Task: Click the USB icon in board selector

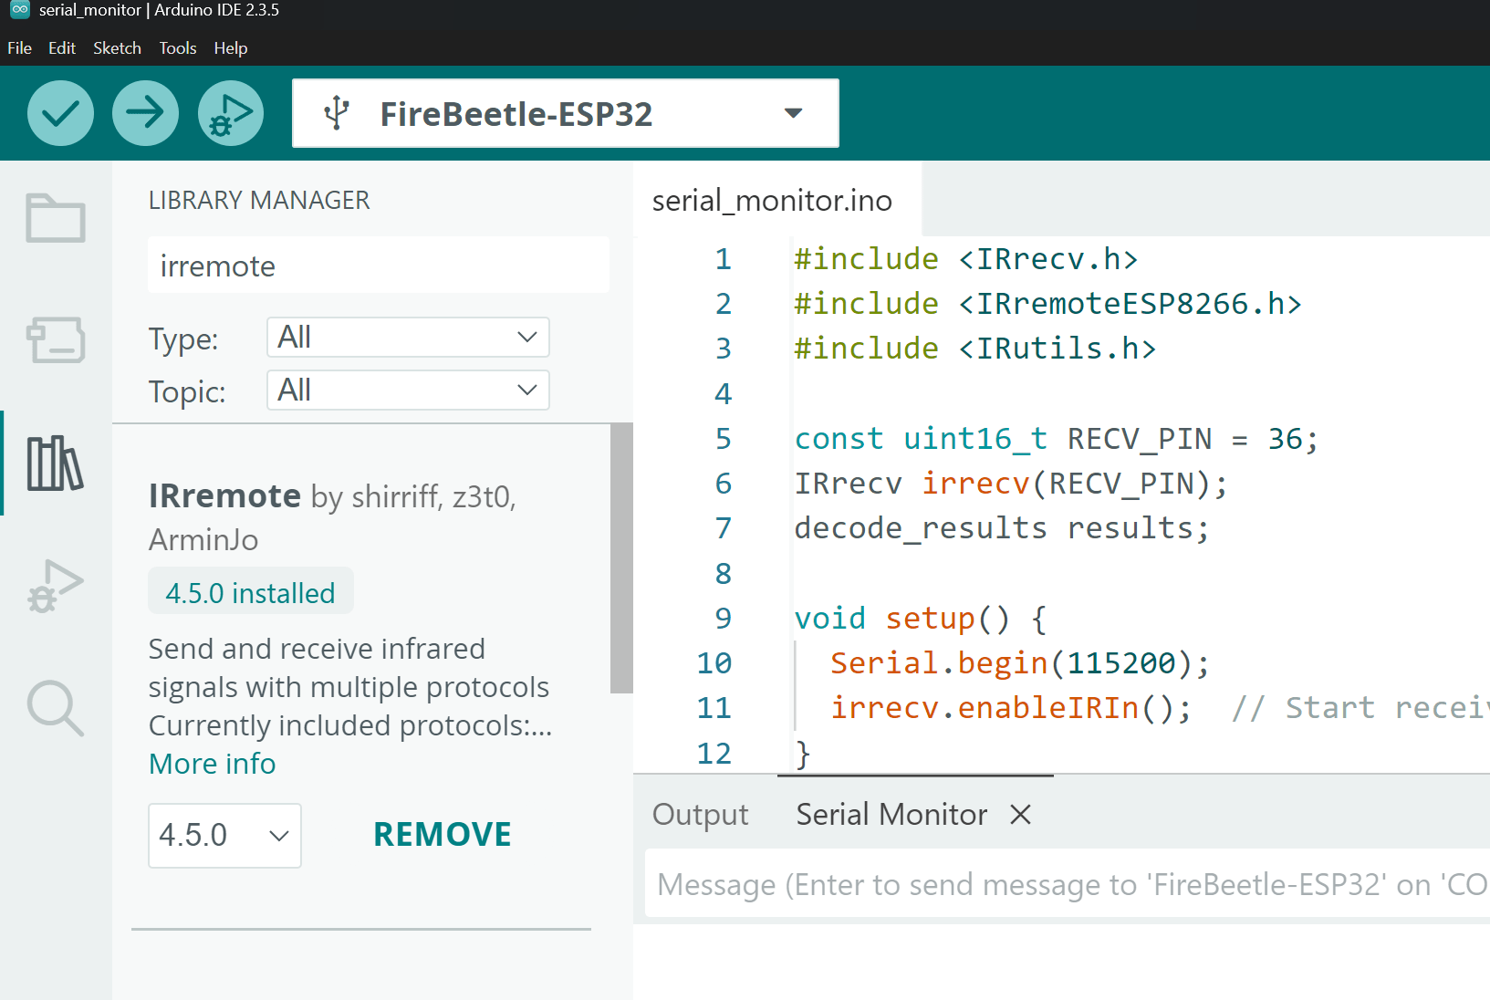Action: 337,113
